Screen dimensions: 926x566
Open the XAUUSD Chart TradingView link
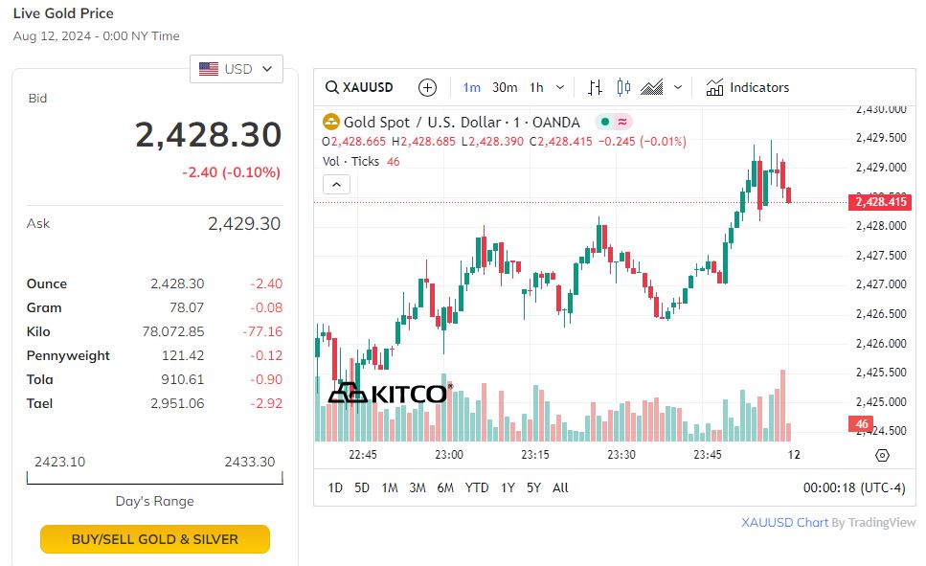click(x=784, y=523)
